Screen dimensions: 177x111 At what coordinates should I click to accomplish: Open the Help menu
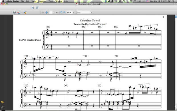pos(66,1)
